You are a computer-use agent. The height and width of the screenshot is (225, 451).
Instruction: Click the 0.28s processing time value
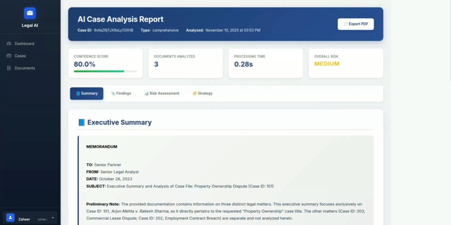pos(243,64)
